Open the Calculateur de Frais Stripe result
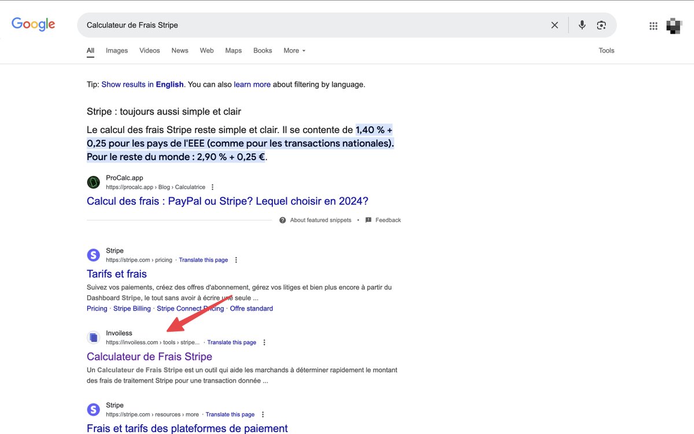Image resolution: width=694 pixels, height=434 pixels. tap(149, 356)
